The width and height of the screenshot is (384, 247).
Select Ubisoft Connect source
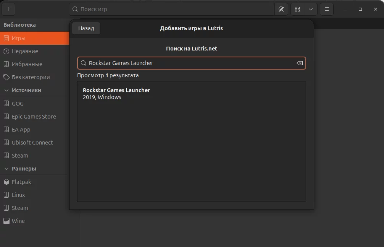coord(34,143)
